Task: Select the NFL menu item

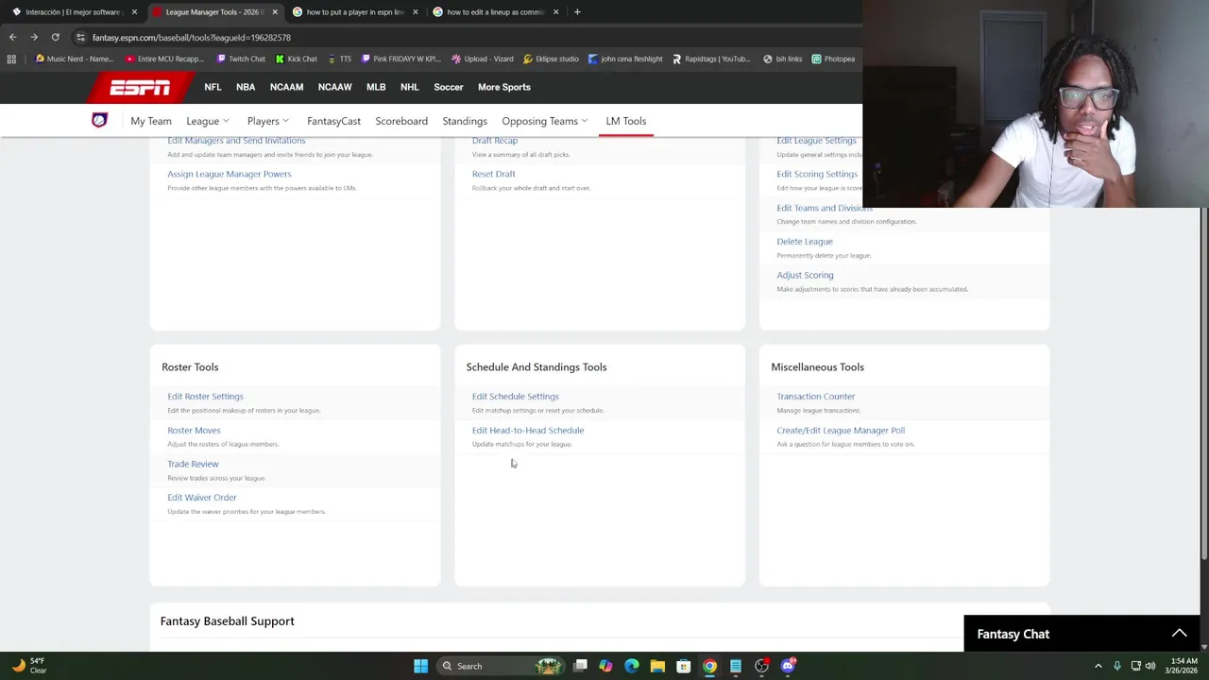Action: tap(213, 87)
